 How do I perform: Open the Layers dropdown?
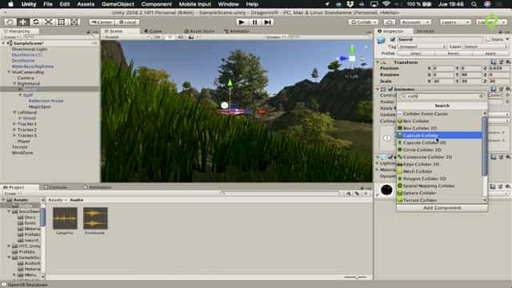coord(455,22)
